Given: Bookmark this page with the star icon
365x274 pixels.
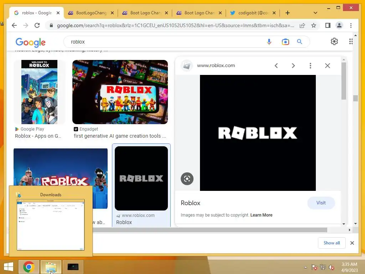Looking at the screenshot, I should tap(314, 25).
